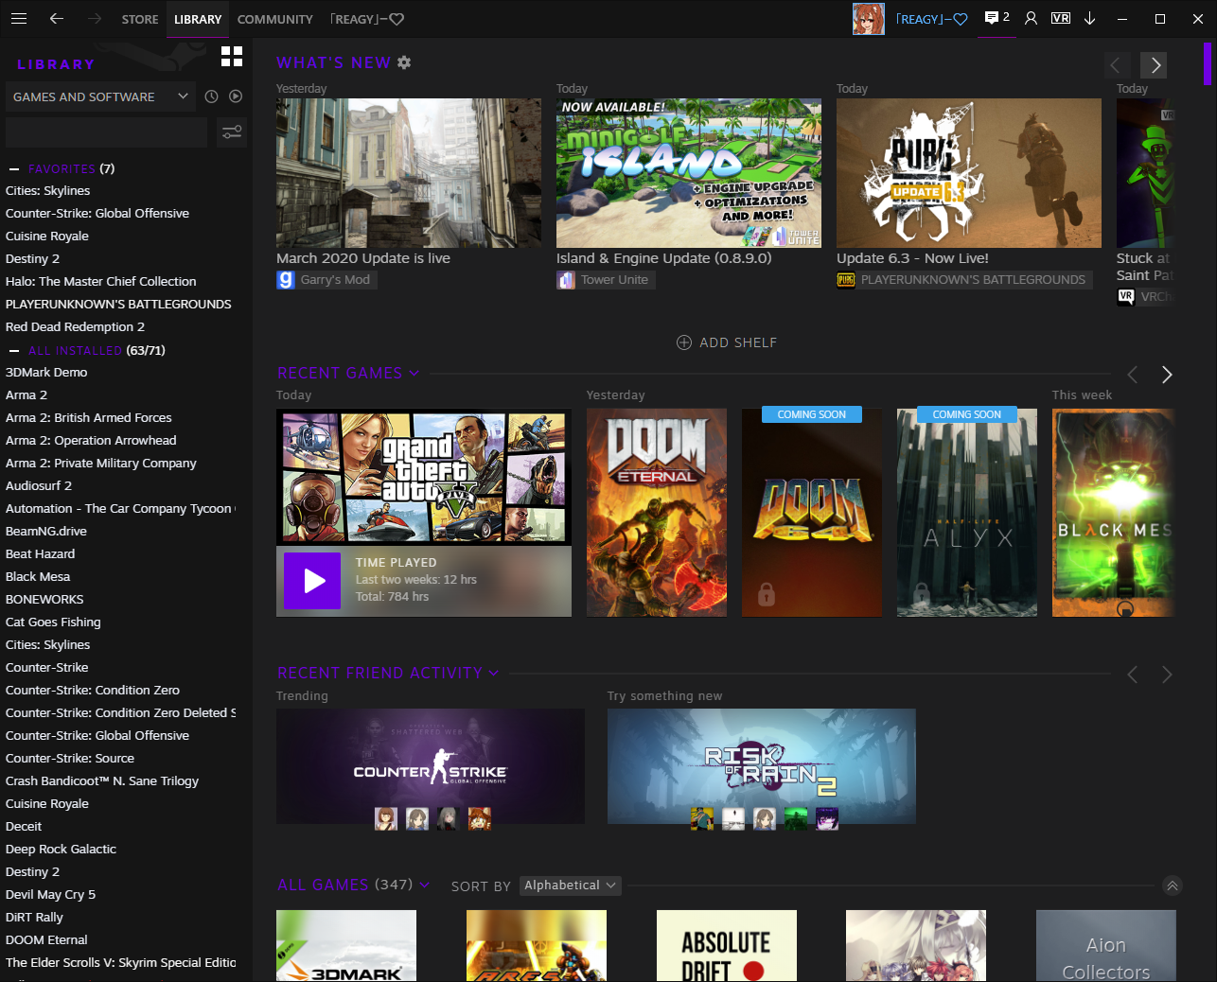Open the All Games shelf dropdown
The width and height of the screenshot is (1217, 982).
pos(425,886)
